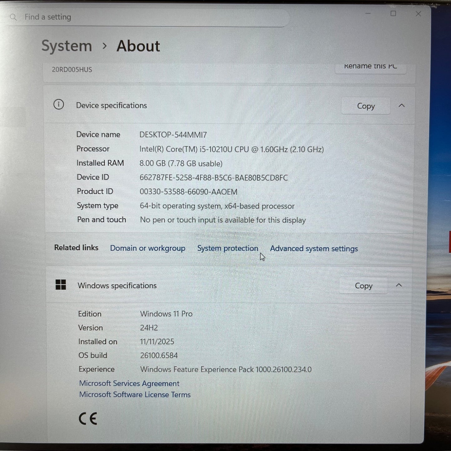Select the About breadcrumb label

click(x=138, y=46)
